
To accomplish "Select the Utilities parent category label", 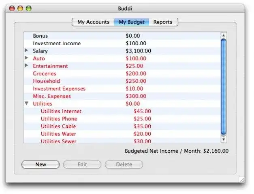I will tap(43, 103).
